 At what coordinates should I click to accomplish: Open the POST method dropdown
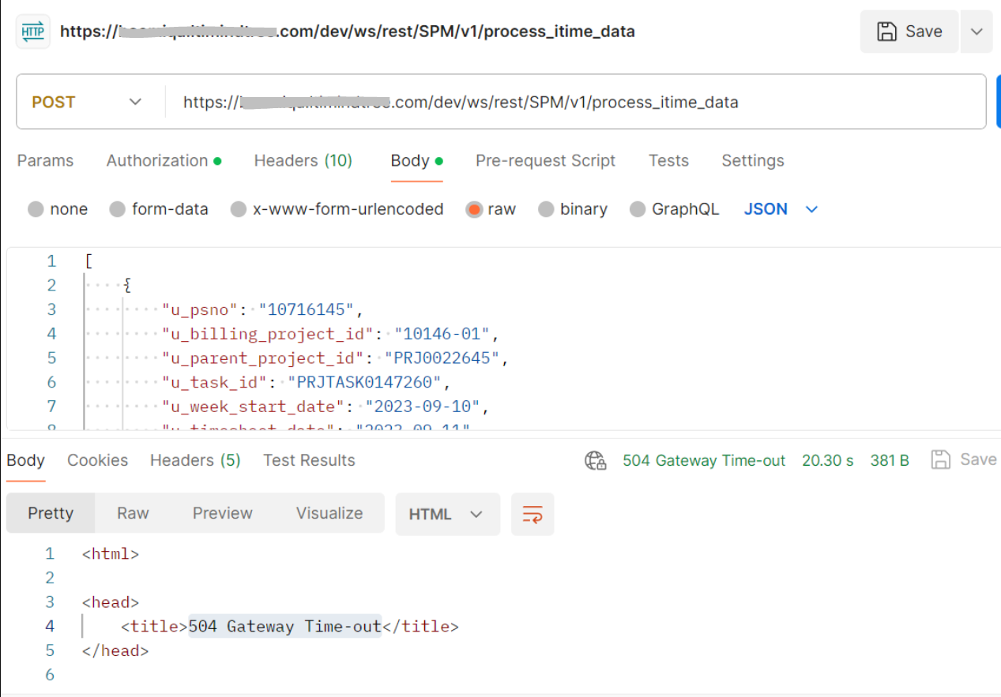point(87,102)
